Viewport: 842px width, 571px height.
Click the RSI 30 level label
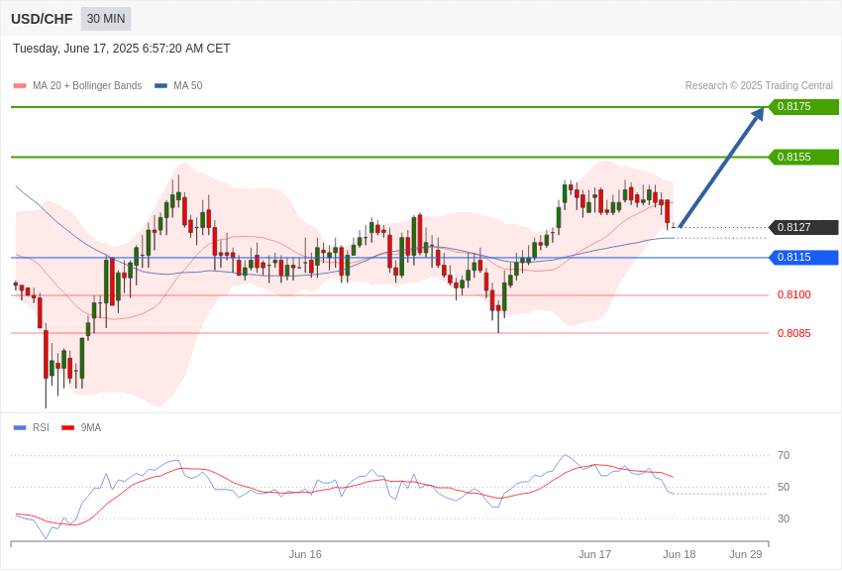(x=784, y=518)
